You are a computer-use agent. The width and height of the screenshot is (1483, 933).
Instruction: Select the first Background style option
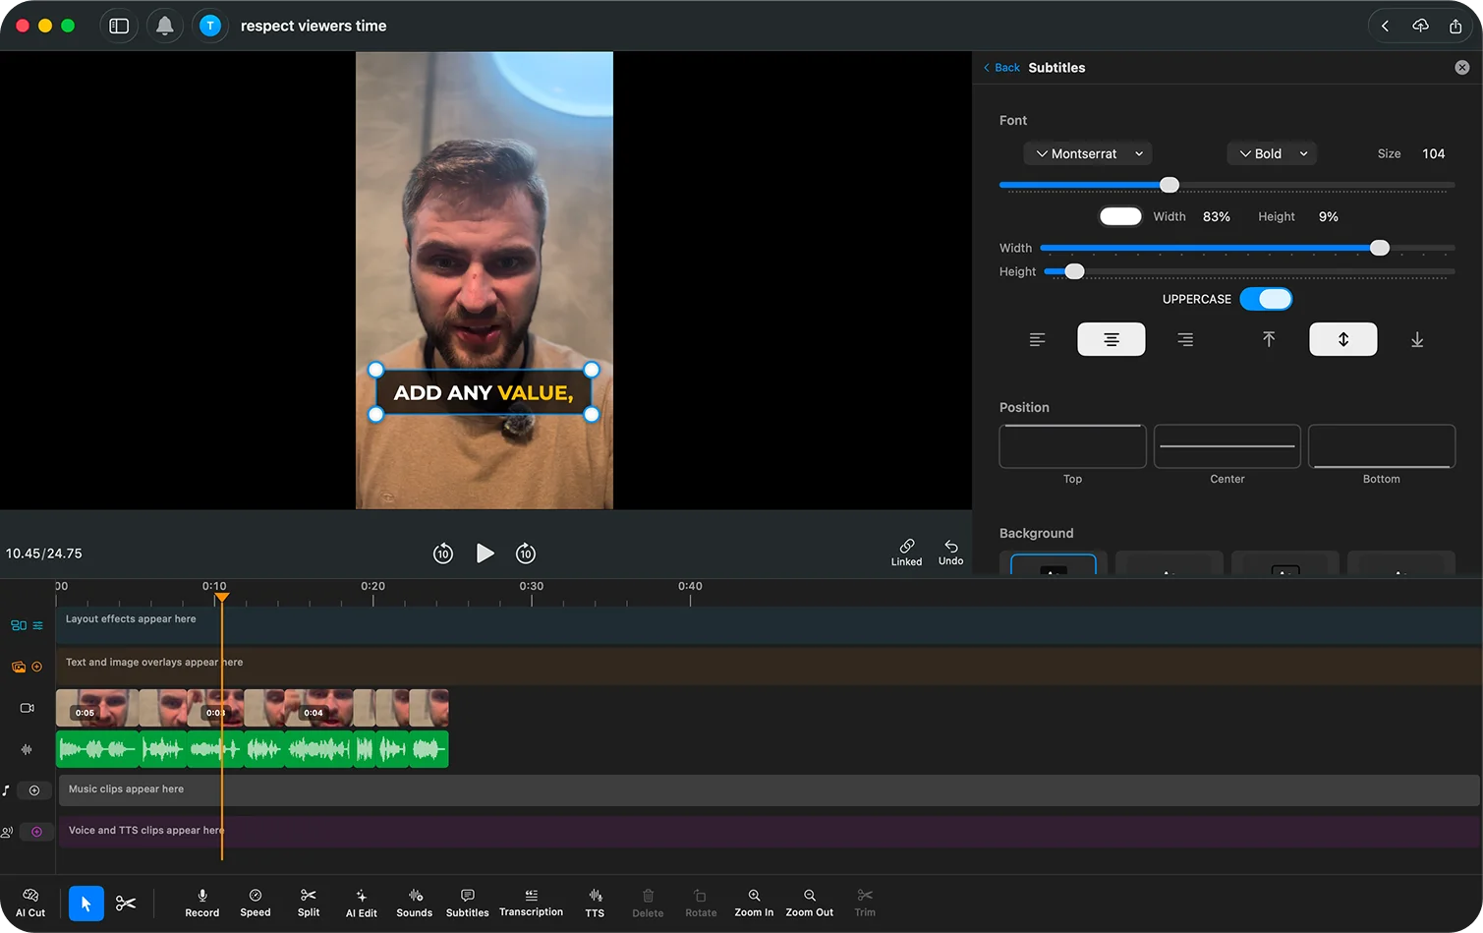[1054, 564]
